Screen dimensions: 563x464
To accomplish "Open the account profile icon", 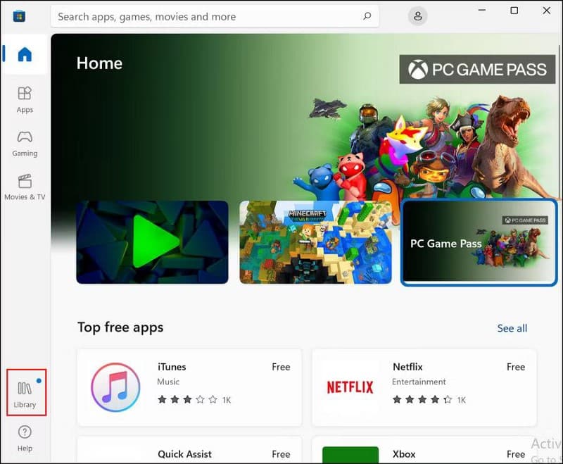I will point(418,15).
